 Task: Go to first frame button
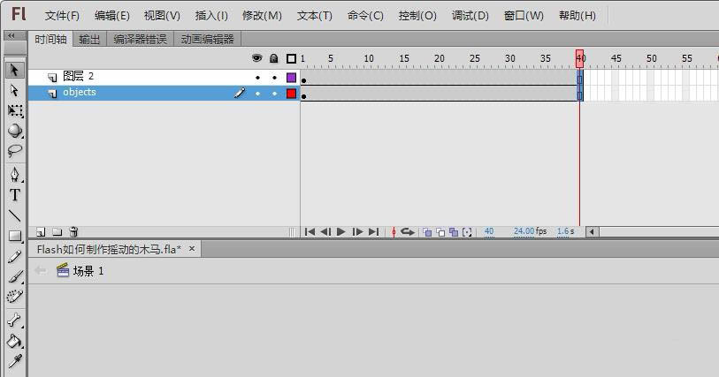pos(310,232)
